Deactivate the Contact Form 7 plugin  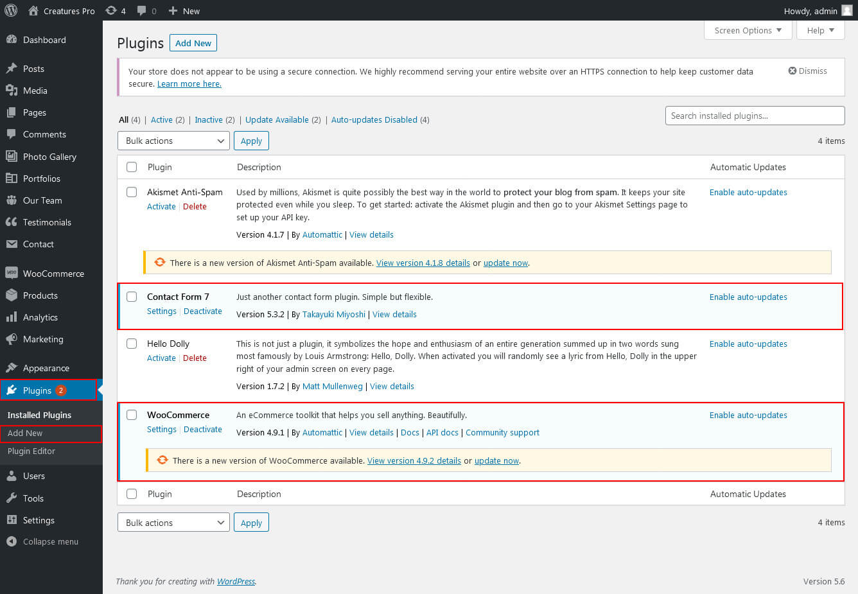(x=203, y=311)
